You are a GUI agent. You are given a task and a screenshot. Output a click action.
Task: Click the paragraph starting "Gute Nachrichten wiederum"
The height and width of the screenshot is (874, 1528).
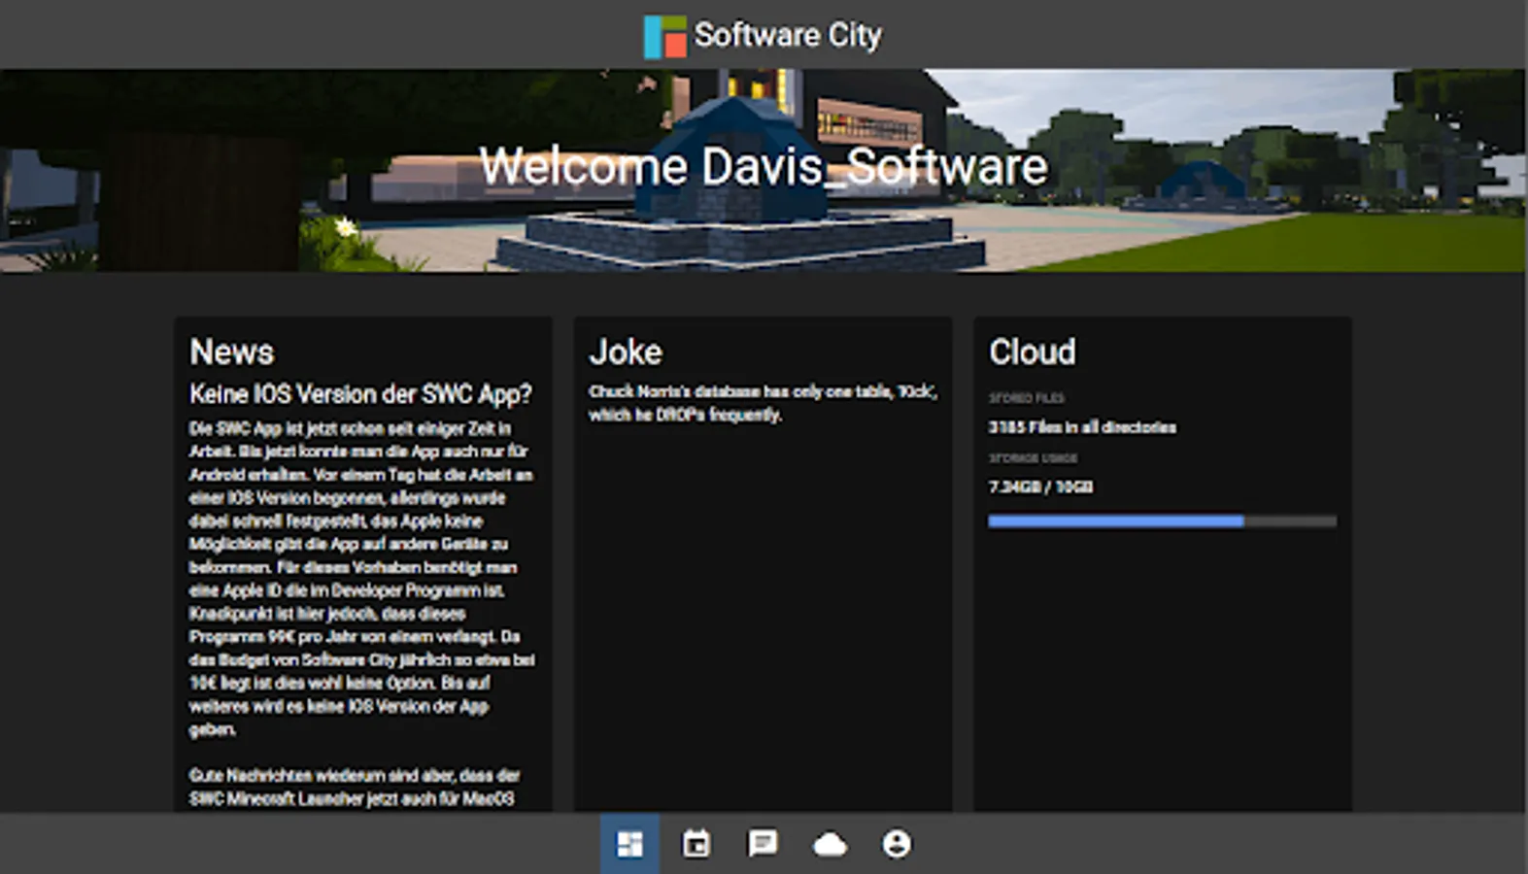pyautogui.click(x=355, y=788)
